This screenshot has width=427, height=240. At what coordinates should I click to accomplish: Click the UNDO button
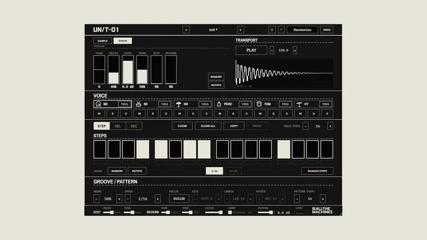(x=326, y=30)
